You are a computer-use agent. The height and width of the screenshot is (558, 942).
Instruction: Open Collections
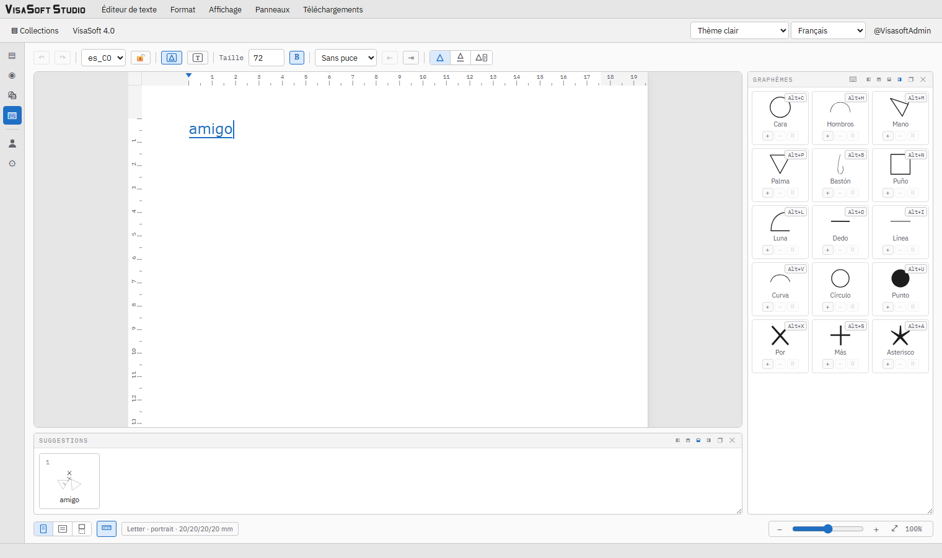(x=35, y=30)
